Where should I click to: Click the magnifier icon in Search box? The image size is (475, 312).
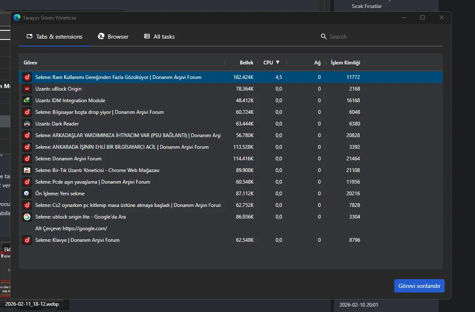[323, 37]
